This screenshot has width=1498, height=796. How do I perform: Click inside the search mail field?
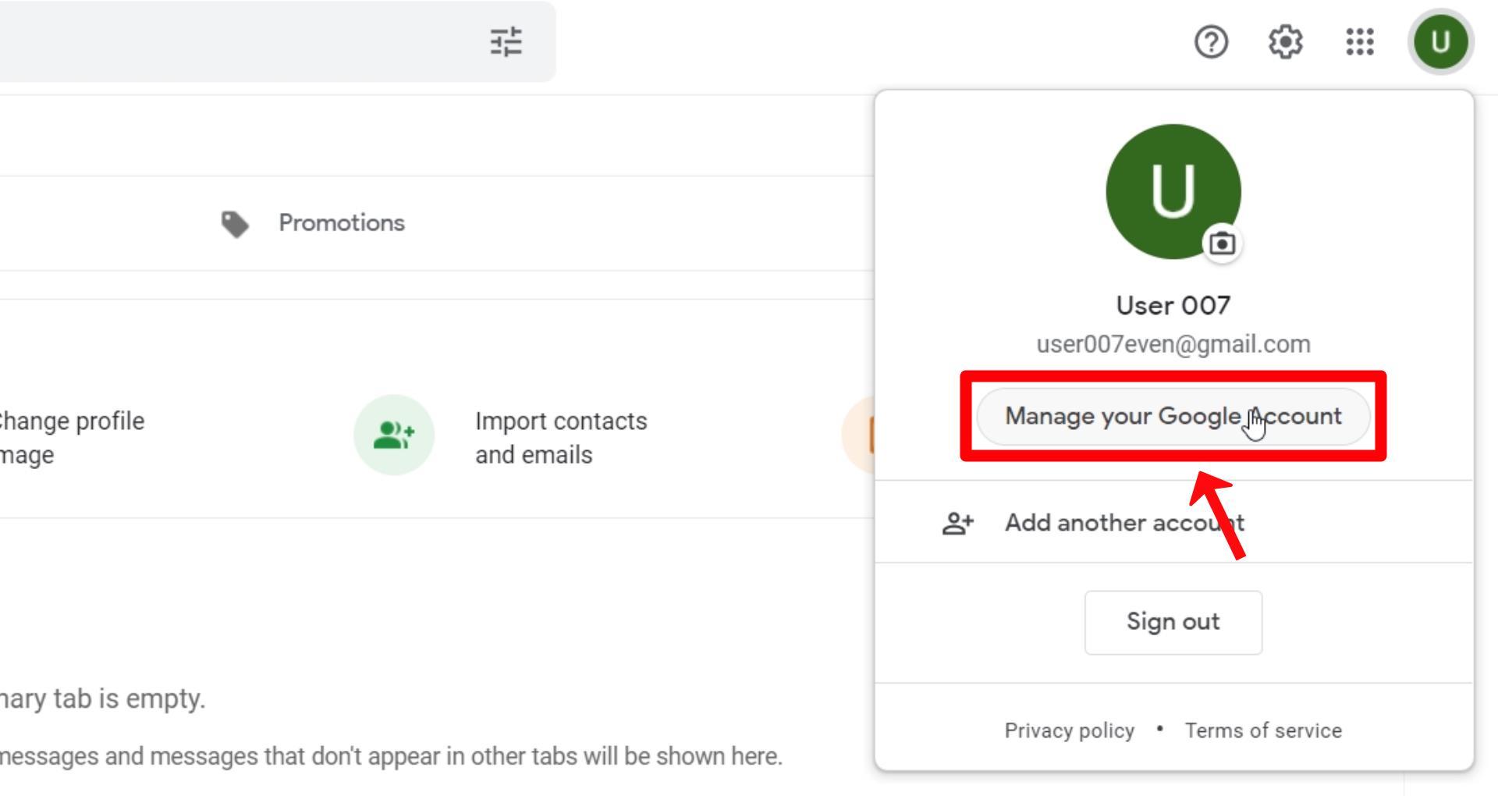click(x=234, y=41)
